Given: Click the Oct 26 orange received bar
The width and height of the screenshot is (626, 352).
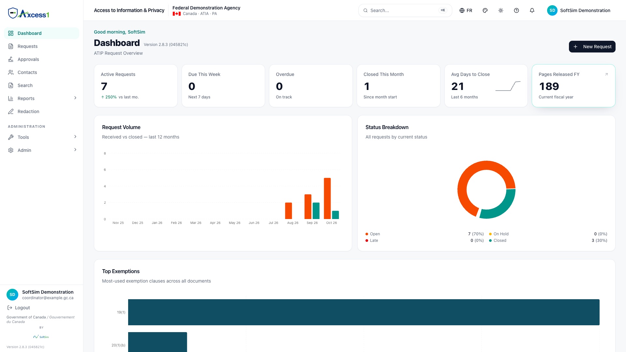Looking at the screenshot, I should coord(327,198).
